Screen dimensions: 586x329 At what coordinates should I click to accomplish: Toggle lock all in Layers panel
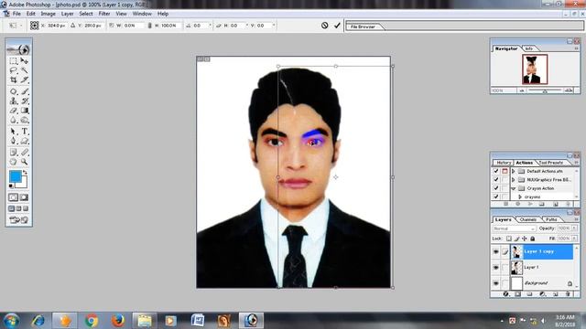tap(533, 239)
